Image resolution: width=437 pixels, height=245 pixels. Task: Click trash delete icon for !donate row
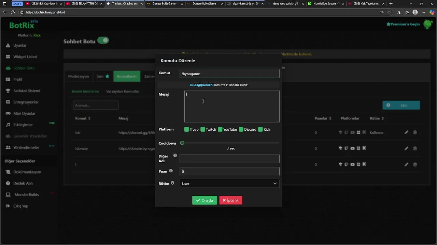415,148
